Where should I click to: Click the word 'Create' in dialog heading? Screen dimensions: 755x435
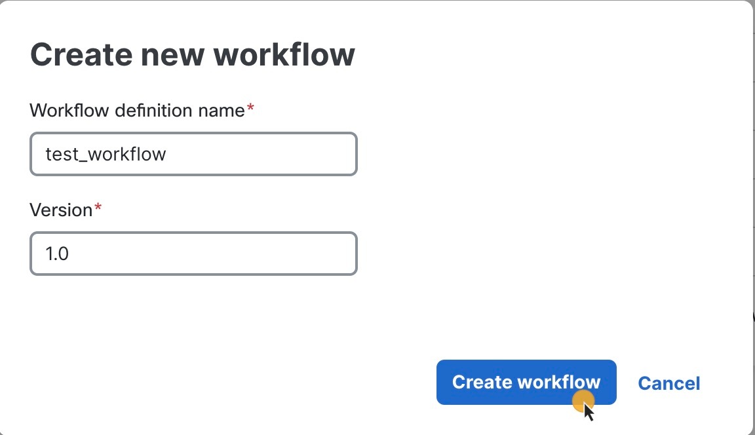(x=81, y=54)
